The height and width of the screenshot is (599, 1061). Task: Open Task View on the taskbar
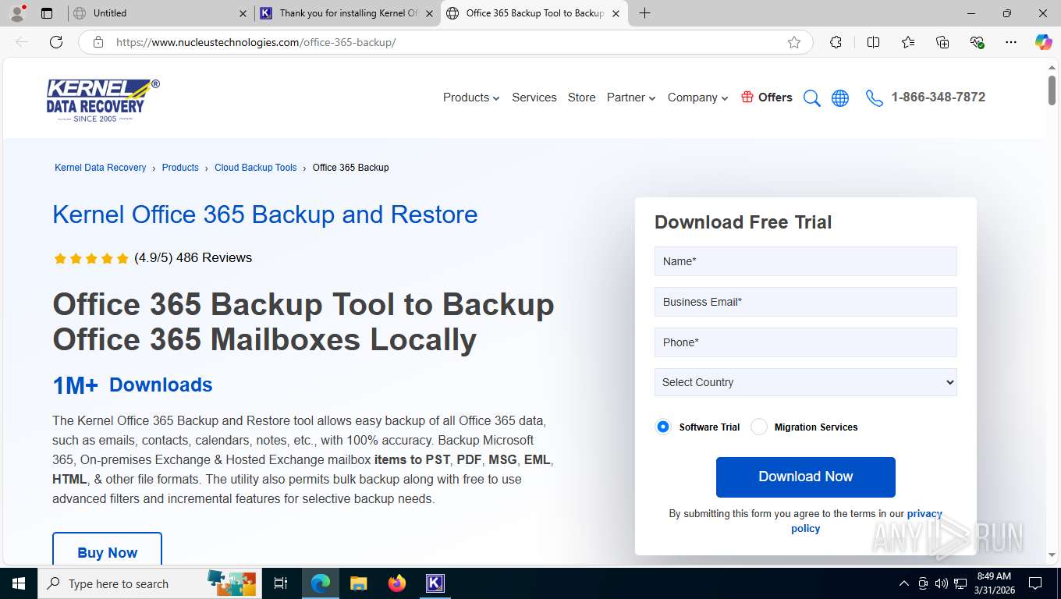pos(281,583)
